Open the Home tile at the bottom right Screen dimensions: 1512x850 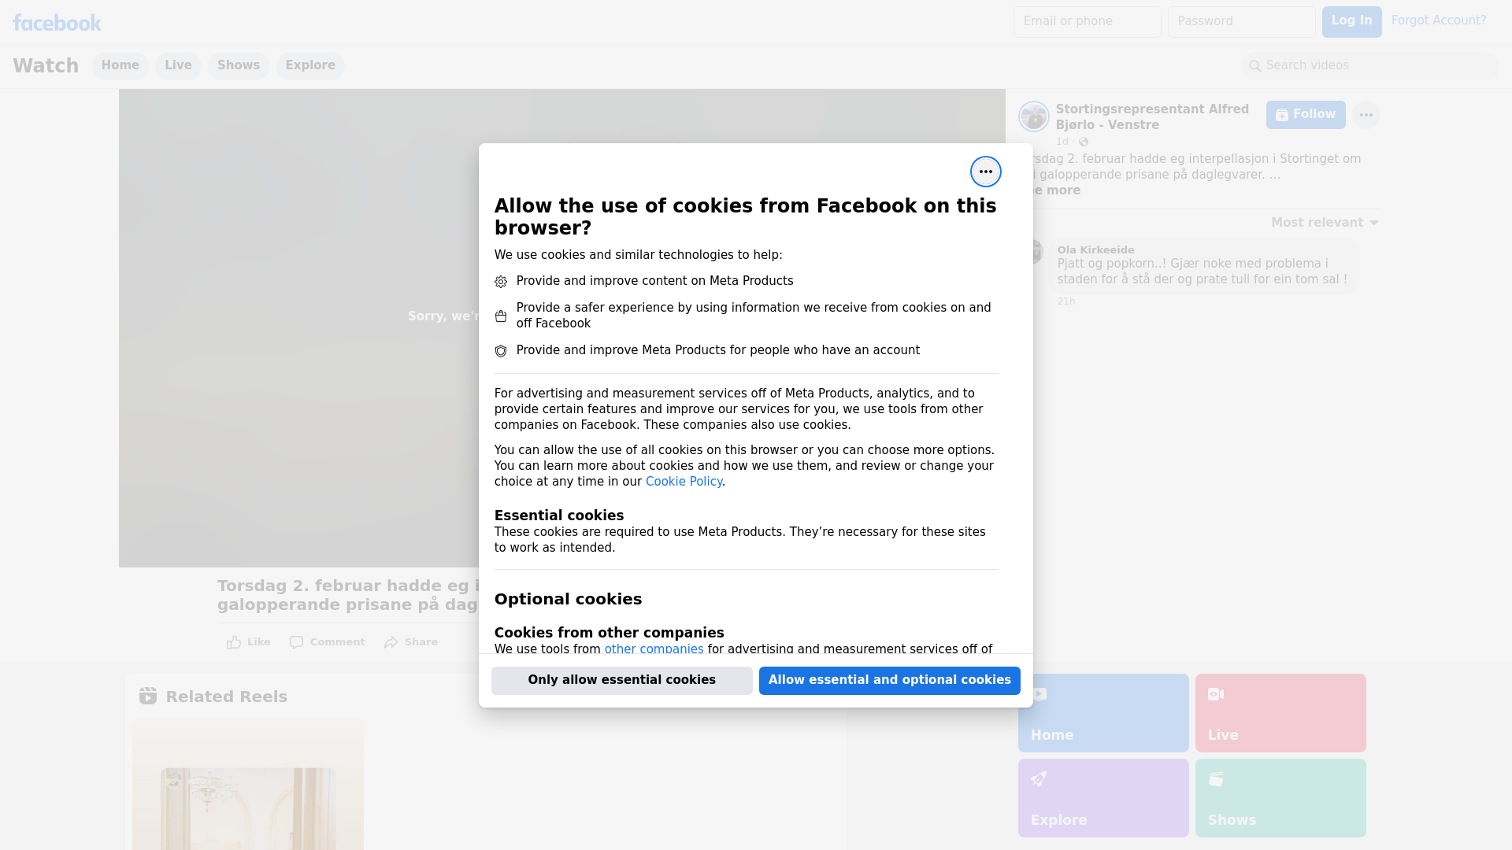(x=1102, y=713)
